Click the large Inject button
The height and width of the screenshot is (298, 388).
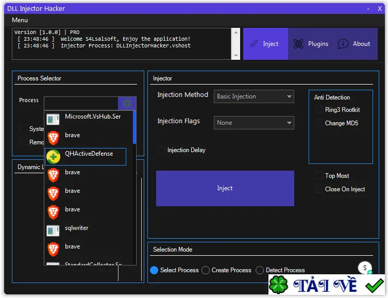click(x=225, y=188)
